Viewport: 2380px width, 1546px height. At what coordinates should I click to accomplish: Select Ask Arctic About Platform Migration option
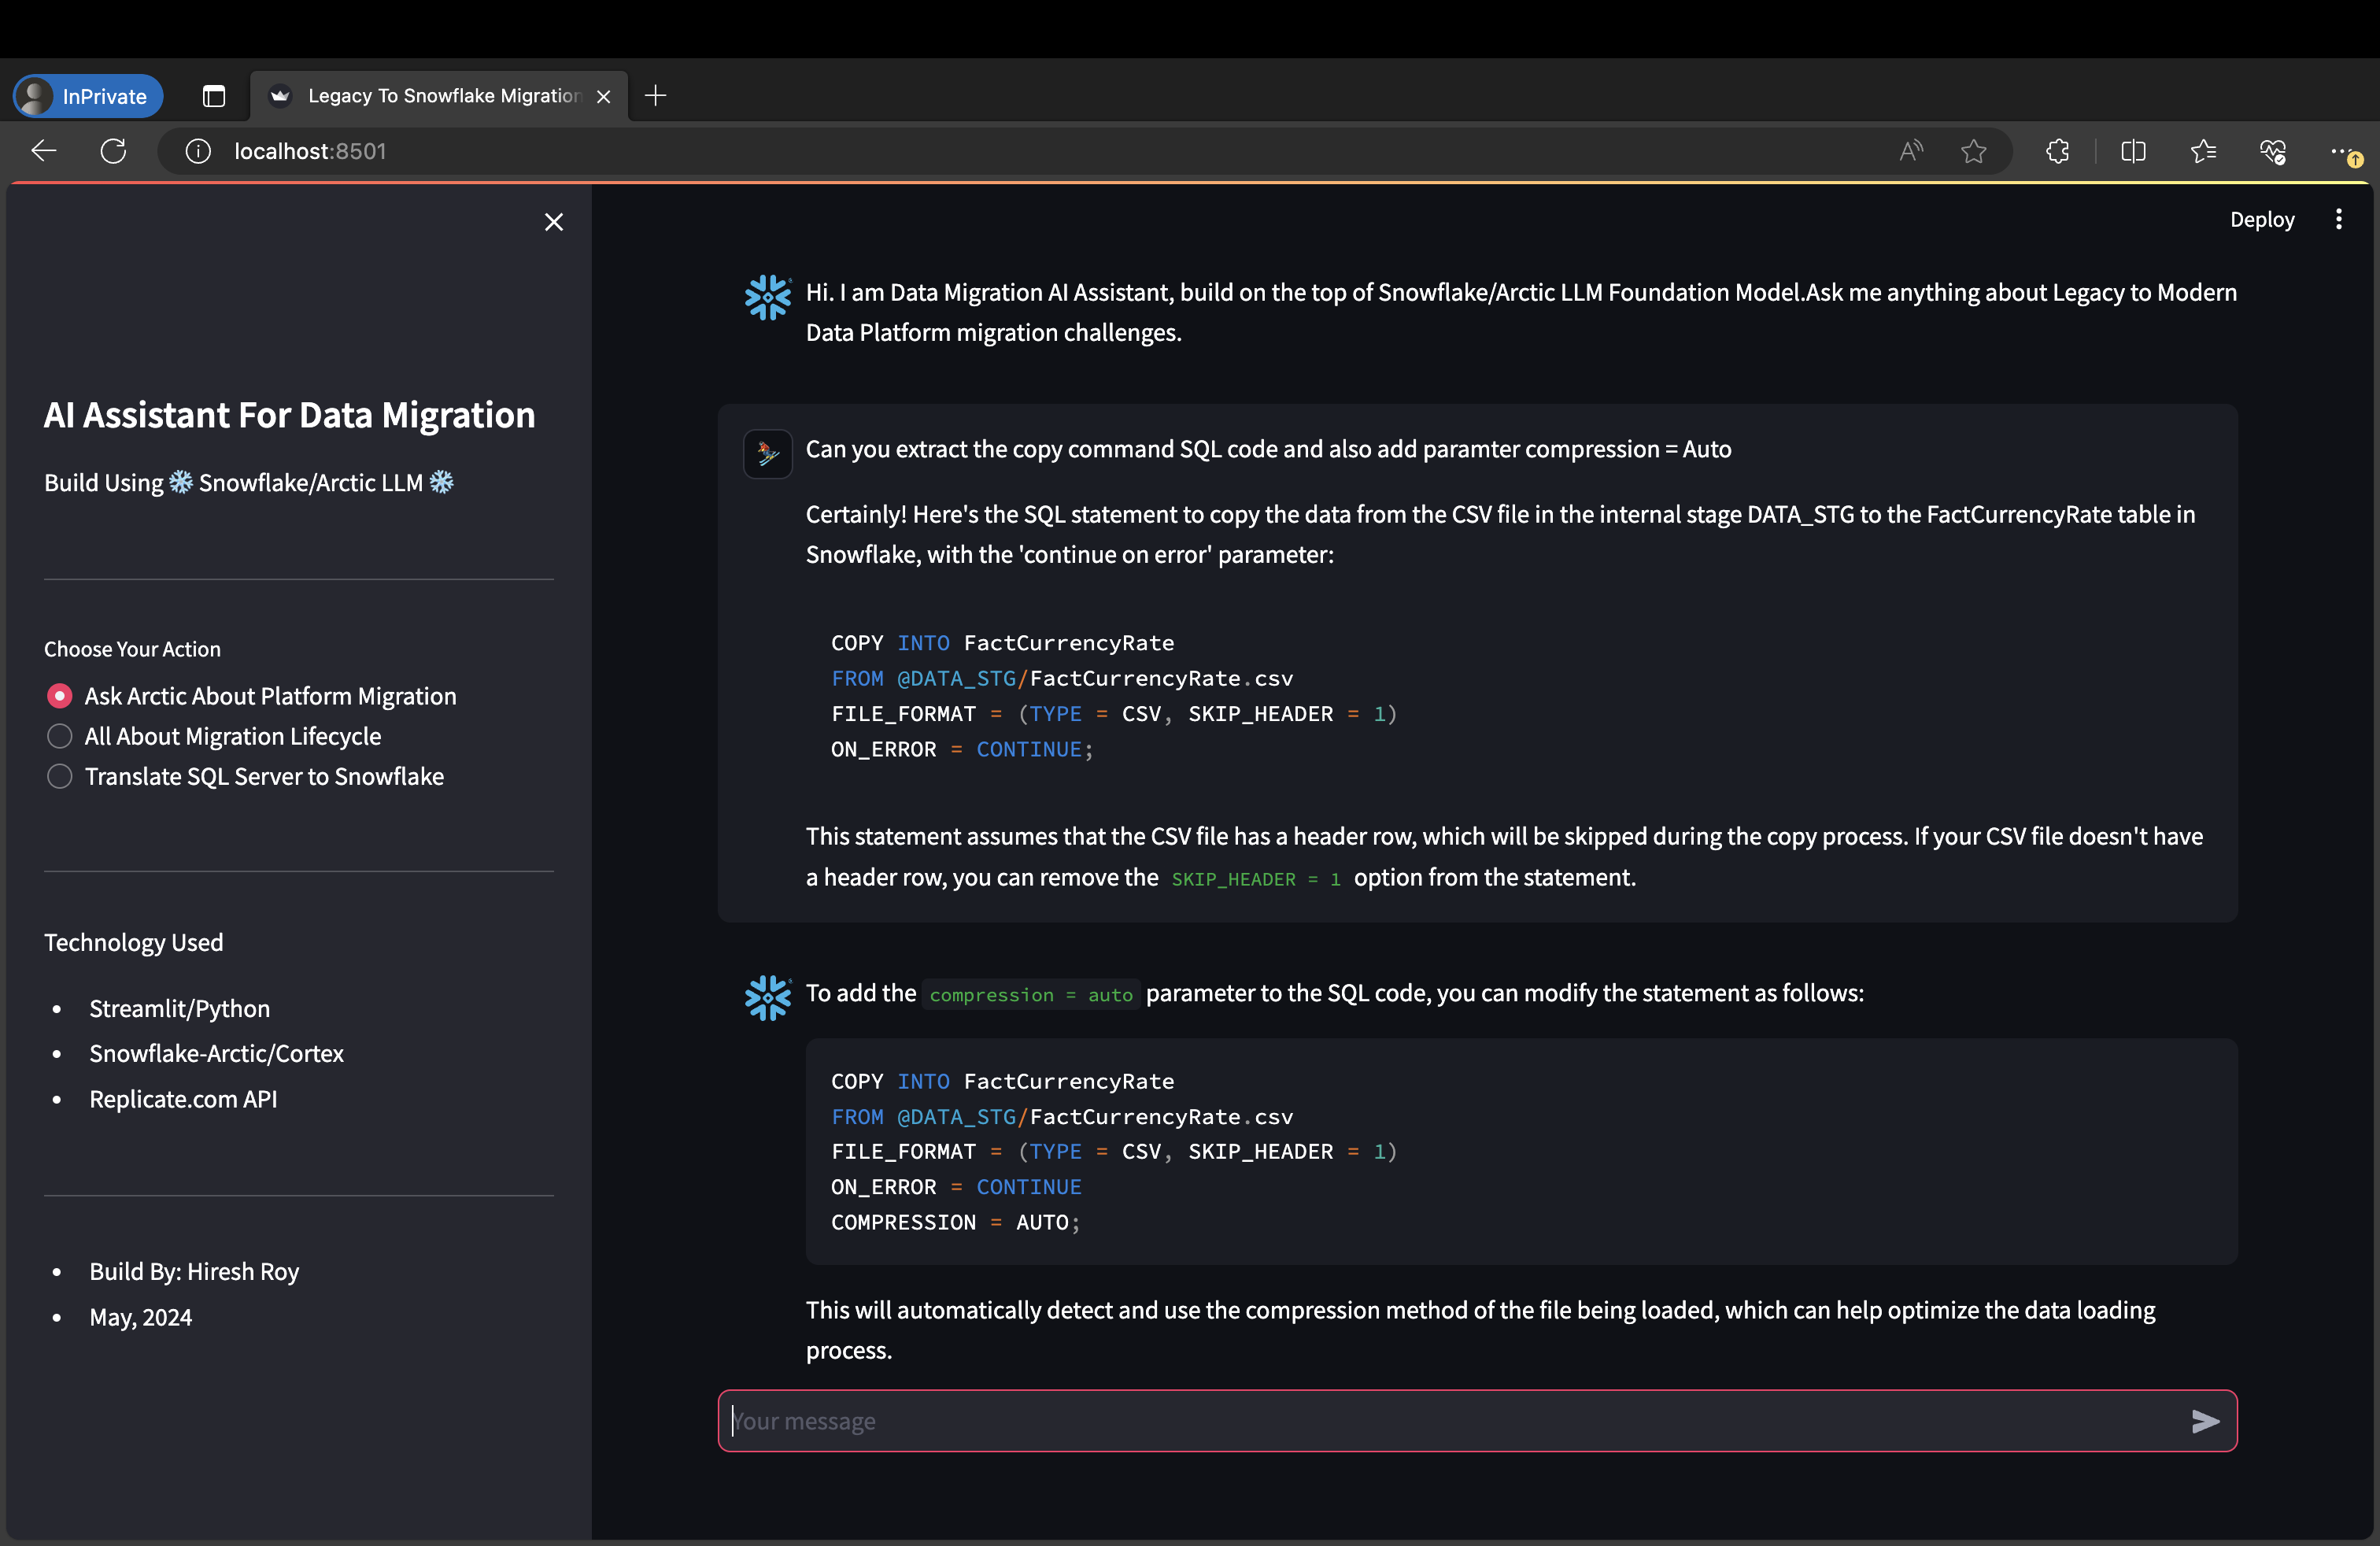(x=60, y=696)
